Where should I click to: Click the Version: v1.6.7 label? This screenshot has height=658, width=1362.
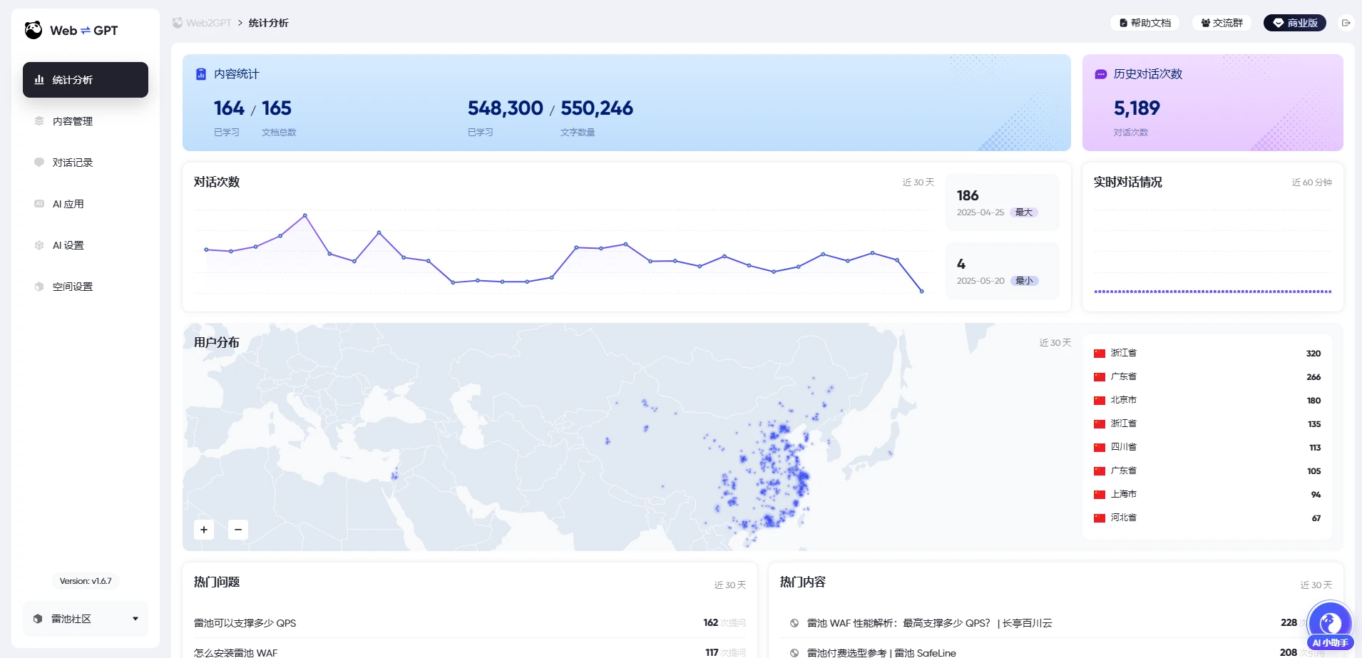[86, 581]
